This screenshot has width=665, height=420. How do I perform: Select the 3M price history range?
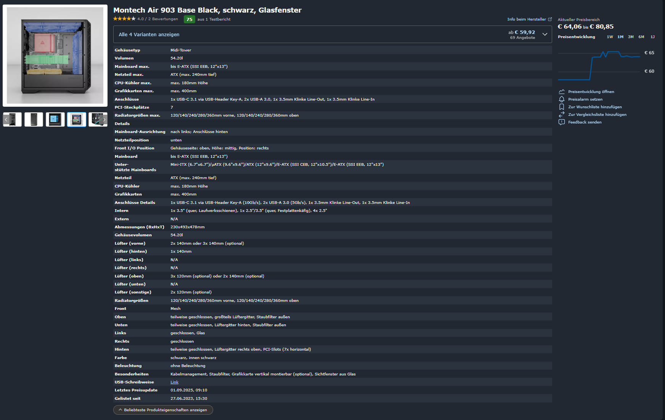pos(631,37)
